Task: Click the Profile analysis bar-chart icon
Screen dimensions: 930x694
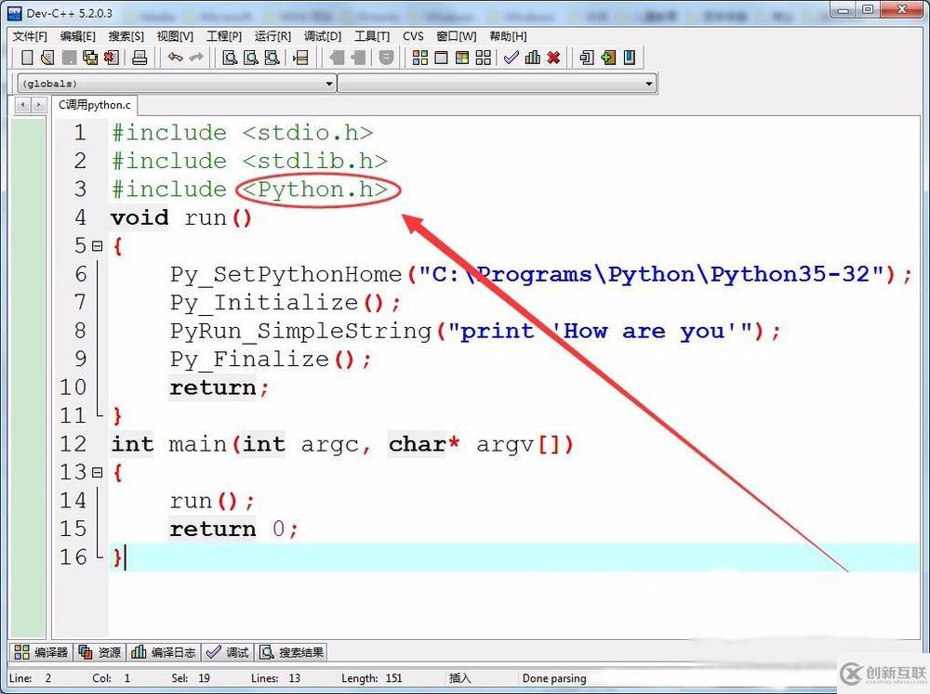Action: [x=532, y=58]
